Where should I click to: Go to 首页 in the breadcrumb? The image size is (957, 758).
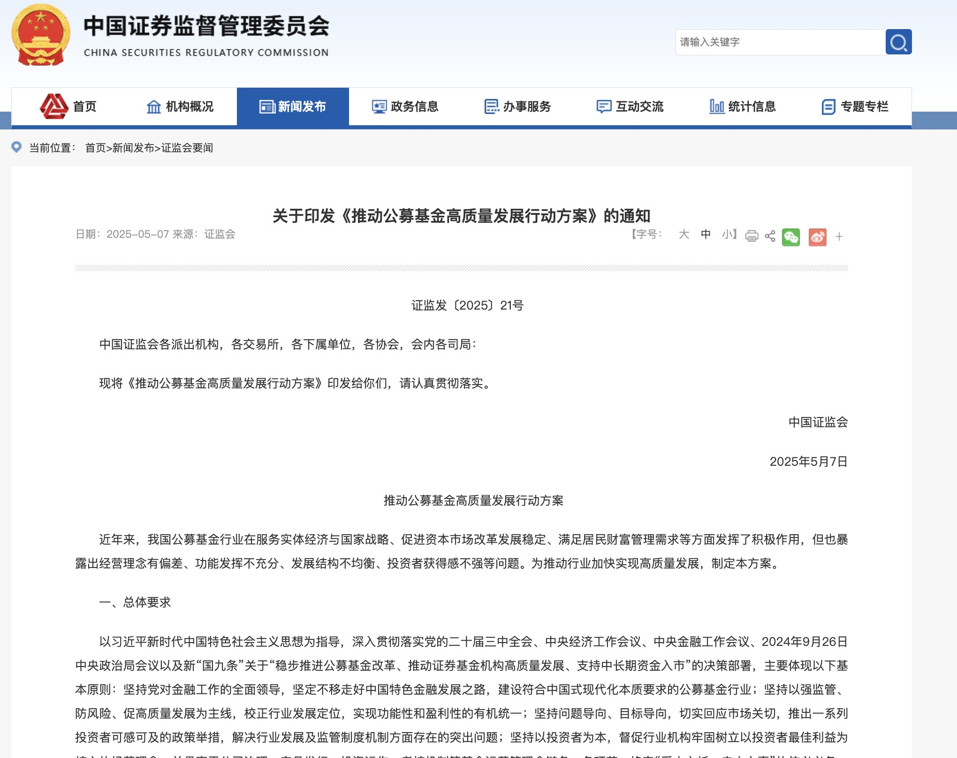(x=95, y=148)
